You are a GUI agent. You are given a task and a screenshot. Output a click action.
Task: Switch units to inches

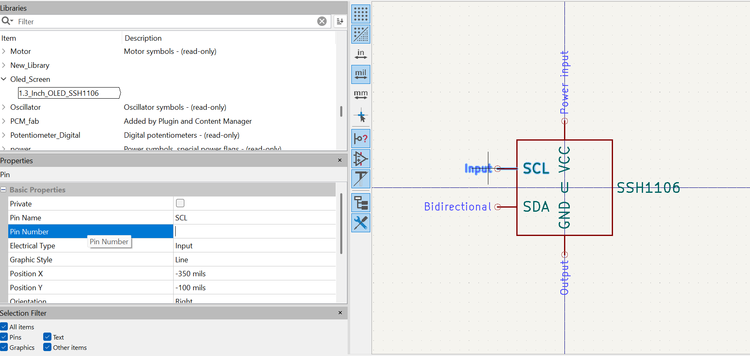pyautogui.click(x=361, y=54)
